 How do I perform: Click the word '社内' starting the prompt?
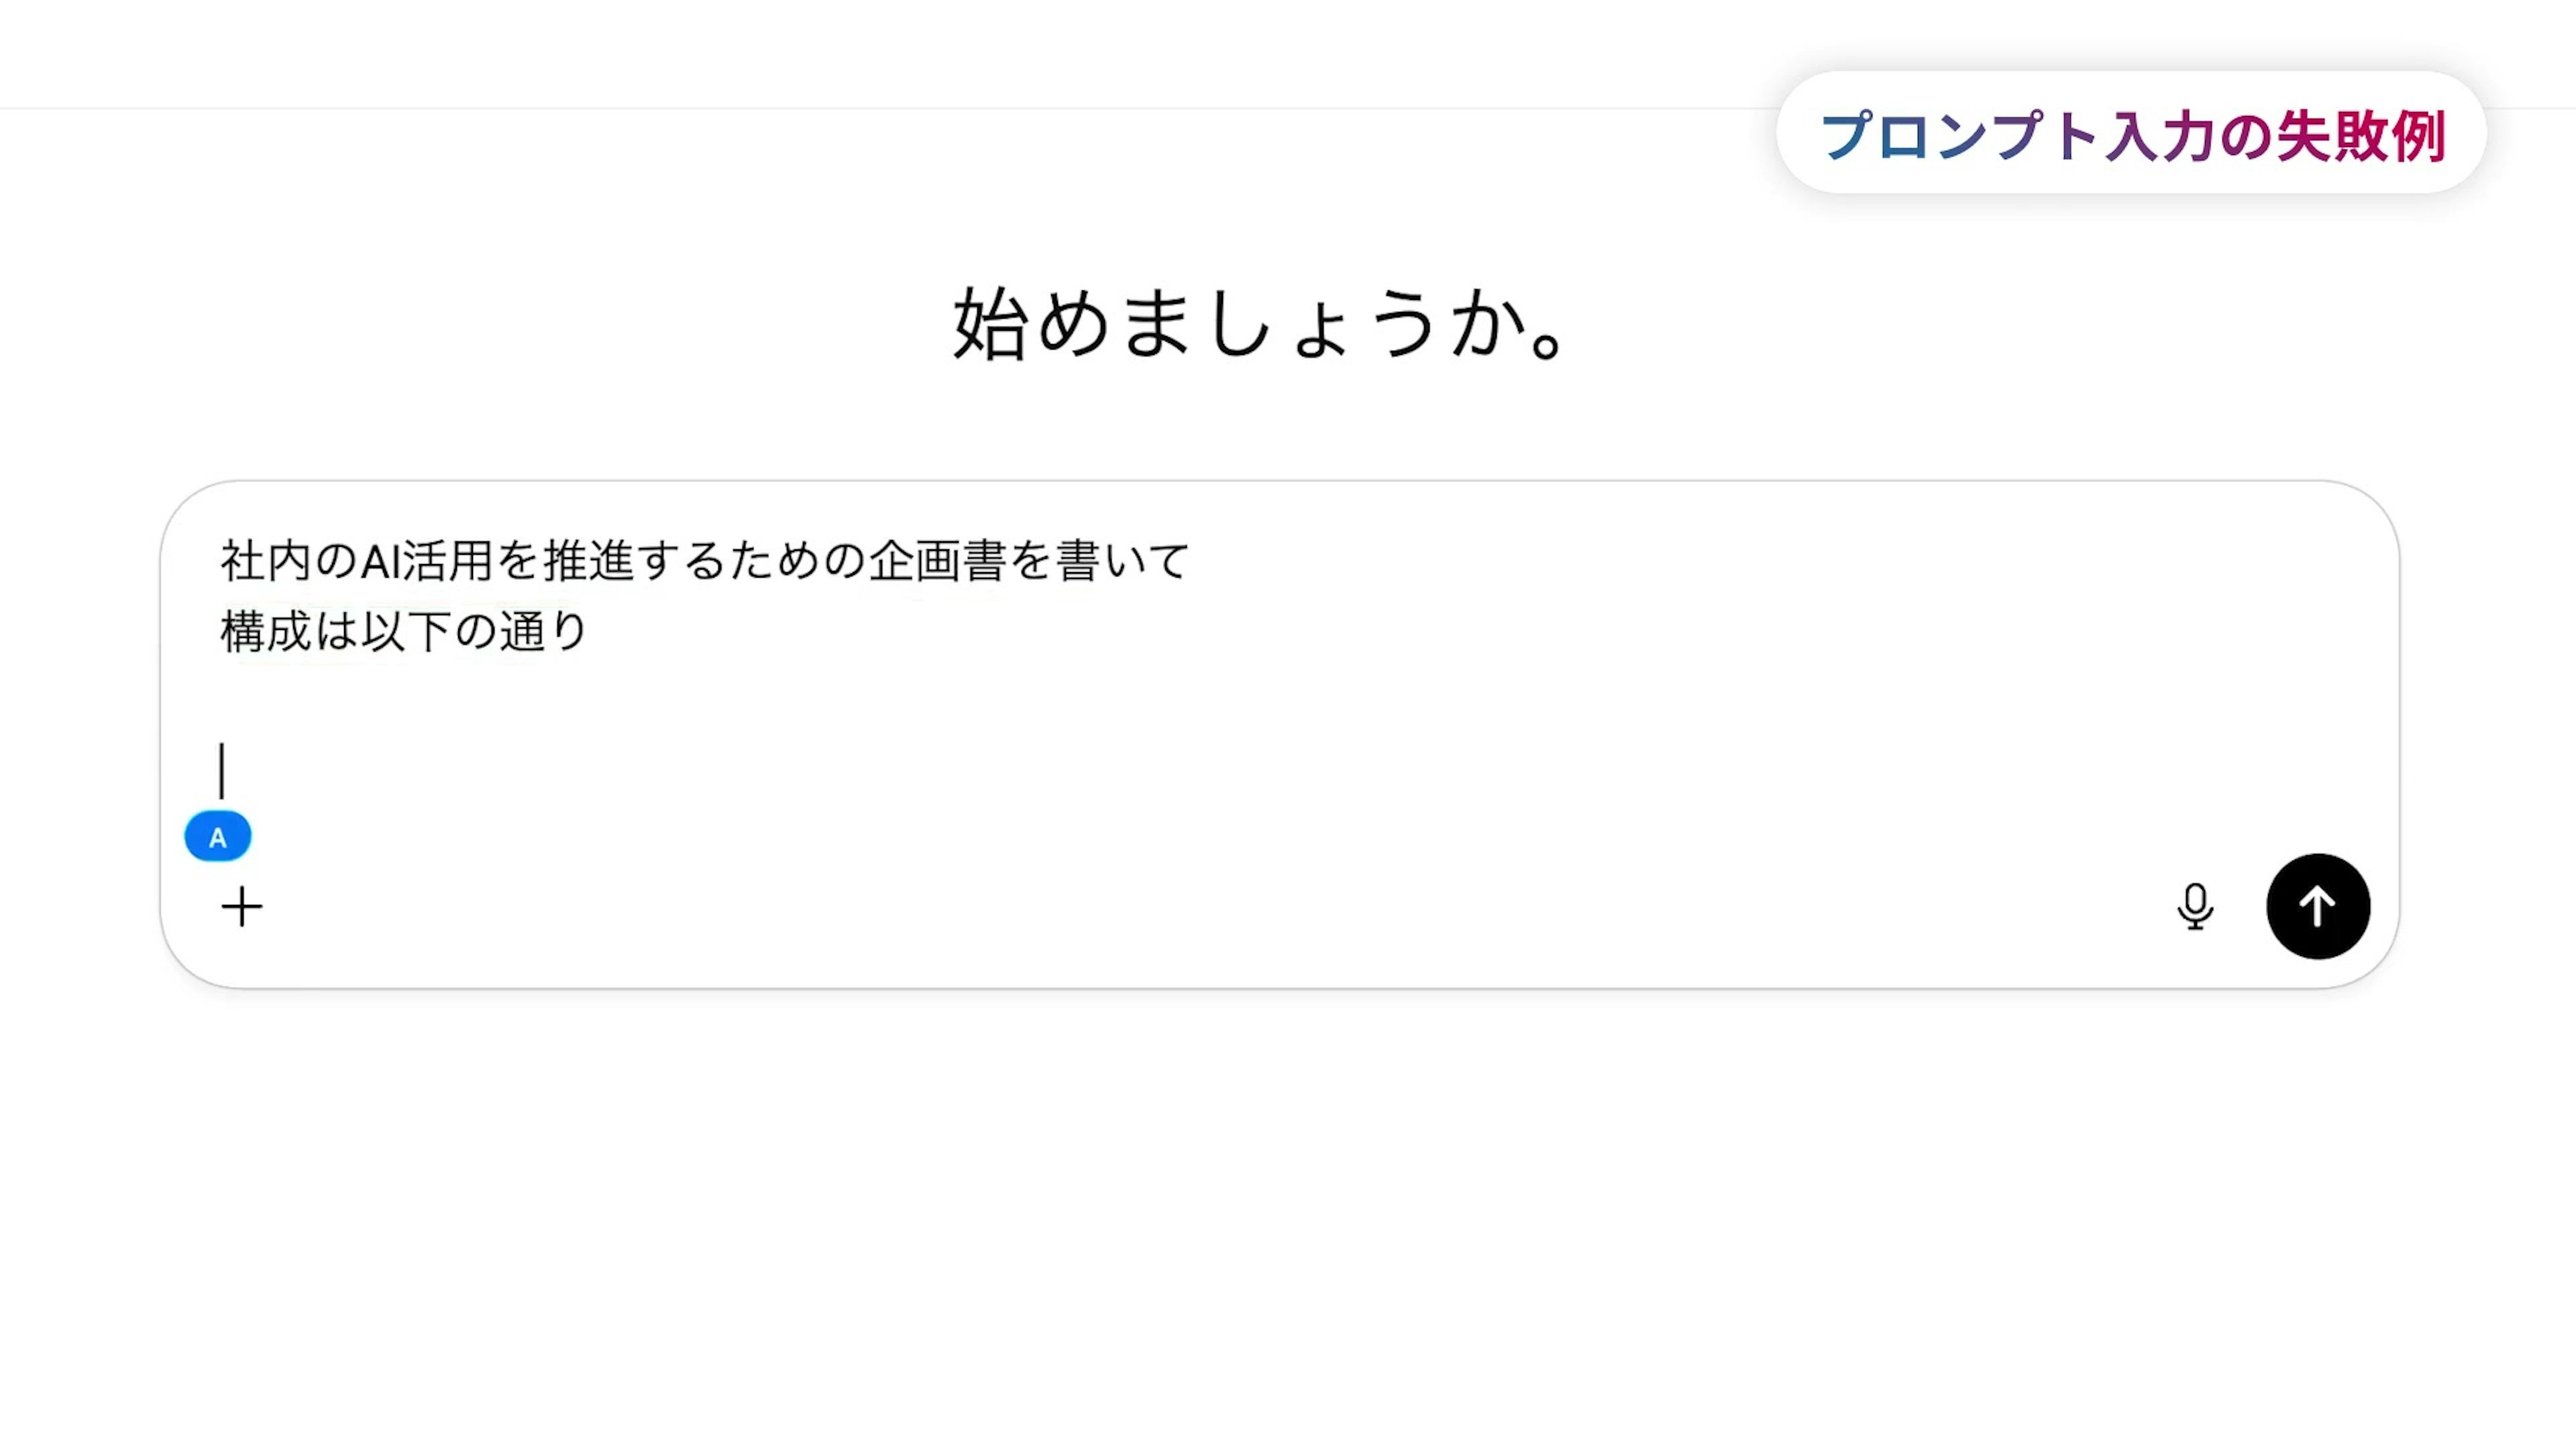(265, 560)
